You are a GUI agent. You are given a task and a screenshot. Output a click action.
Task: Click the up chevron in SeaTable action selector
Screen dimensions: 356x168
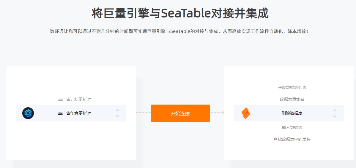335,111
